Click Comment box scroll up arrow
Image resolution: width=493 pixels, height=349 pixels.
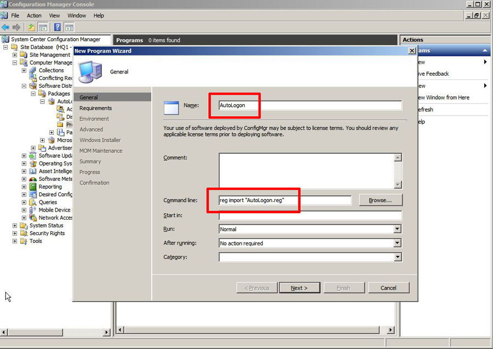[x=398, y=157]
